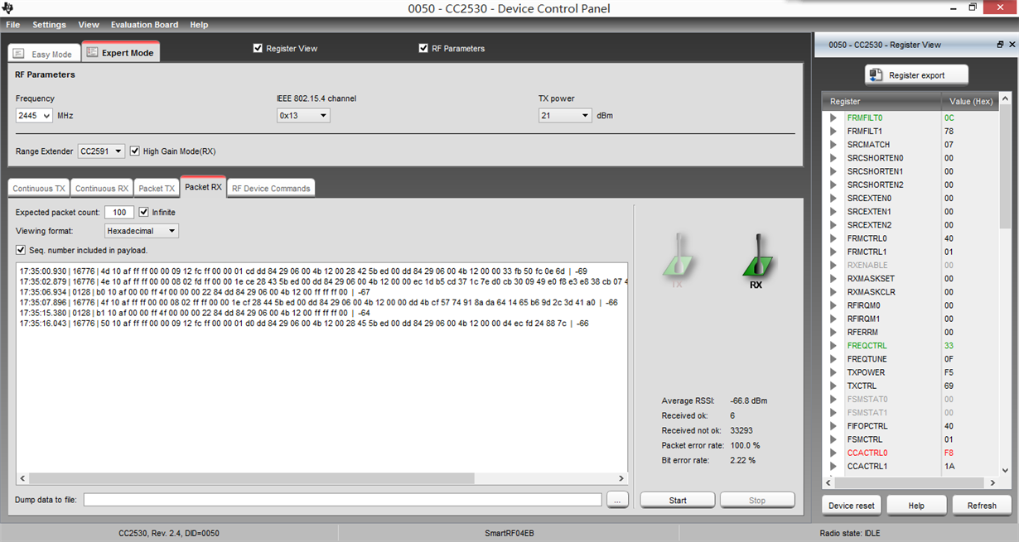
Task: Switch to the Easy Mode tab
Action: coord(45,54)
